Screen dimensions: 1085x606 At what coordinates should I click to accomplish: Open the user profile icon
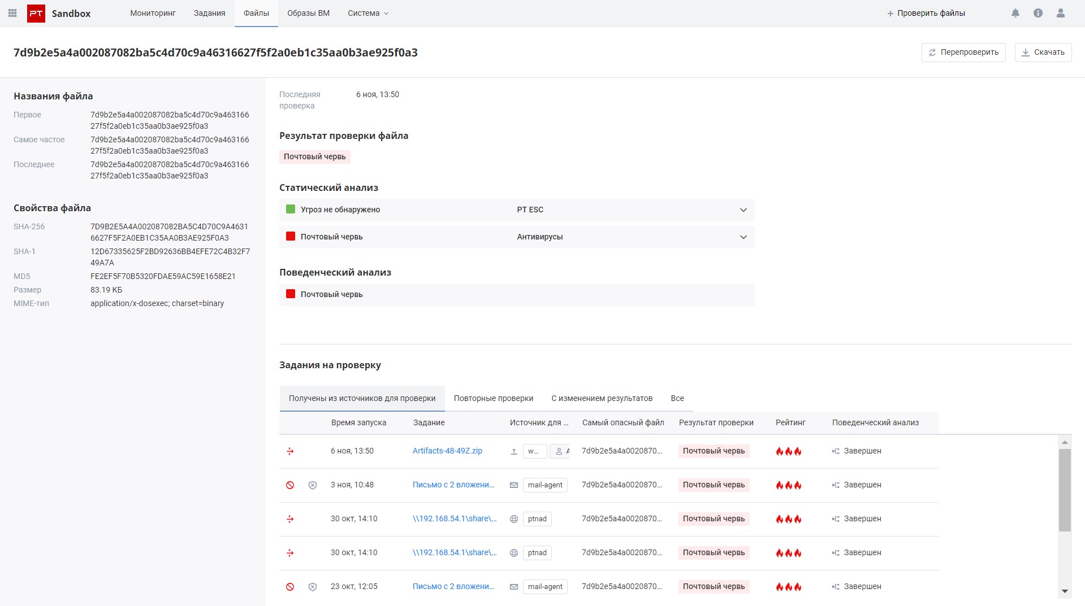[x=1060, y=13]
